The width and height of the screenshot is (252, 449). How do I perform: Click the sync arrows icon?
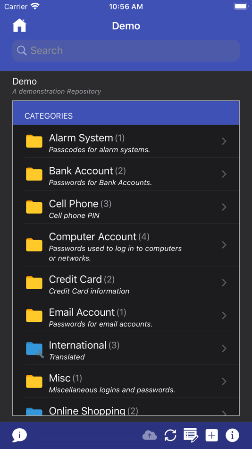pyautogui.click(x=170, y=436)
